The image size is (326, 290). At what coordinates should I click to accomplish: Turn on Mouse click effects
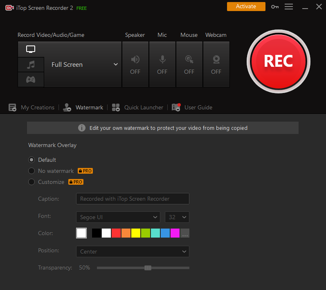(x=189, y=64)
